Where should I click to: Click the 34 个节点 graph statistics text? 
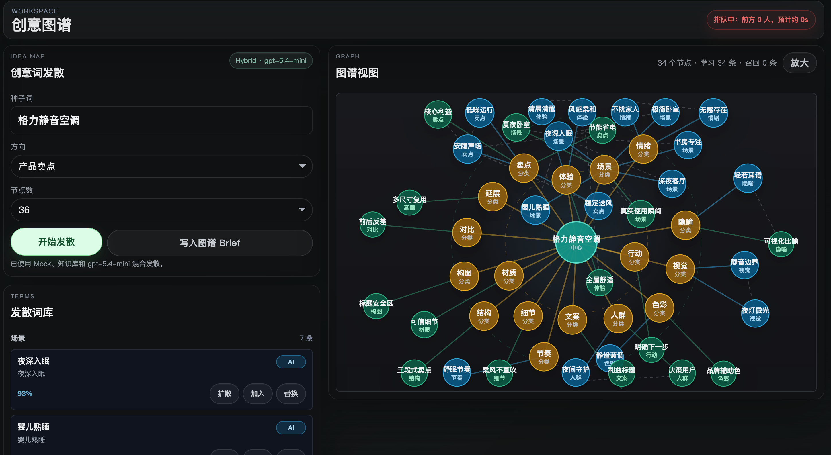coord(717,63)
